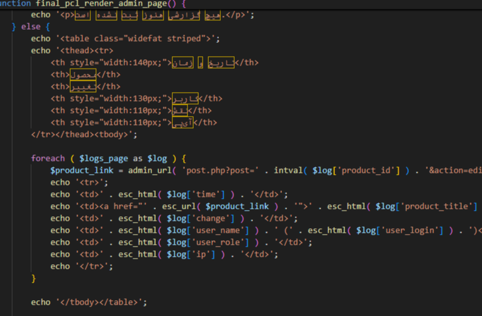This screenshot has height=316, width=482.
Task: Click the $logs_page variable
Action: point(103,158)
